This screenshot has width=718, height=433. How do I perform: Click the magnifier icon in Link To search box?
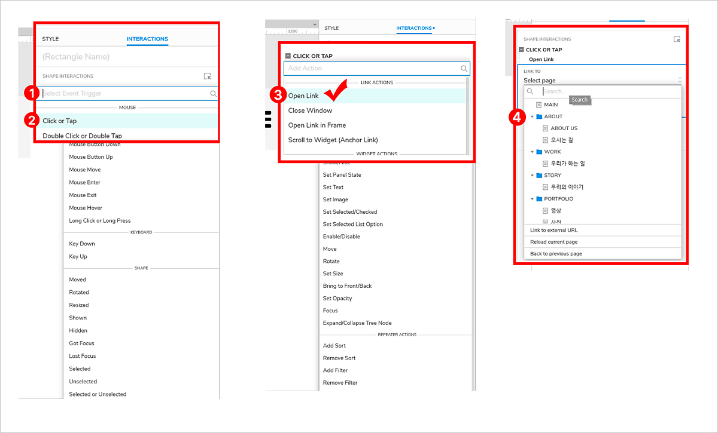[530, 91]
